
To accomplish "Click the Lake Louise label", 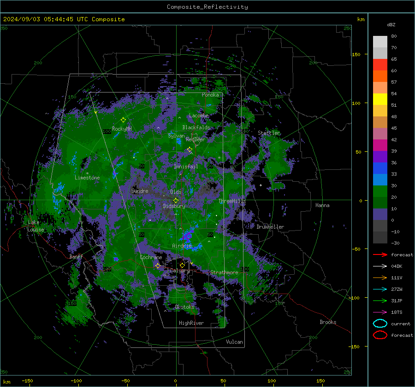I will [x=36, y=226].
